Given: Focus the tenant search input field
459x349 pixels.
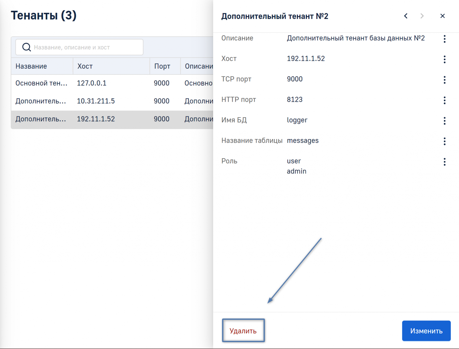Looking at the screenshot, I should click(87, 47).
